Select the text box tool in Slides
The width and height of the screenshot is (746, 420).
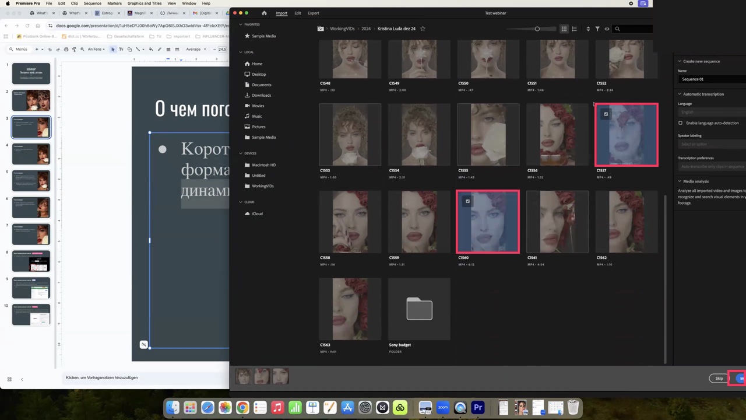121,50
